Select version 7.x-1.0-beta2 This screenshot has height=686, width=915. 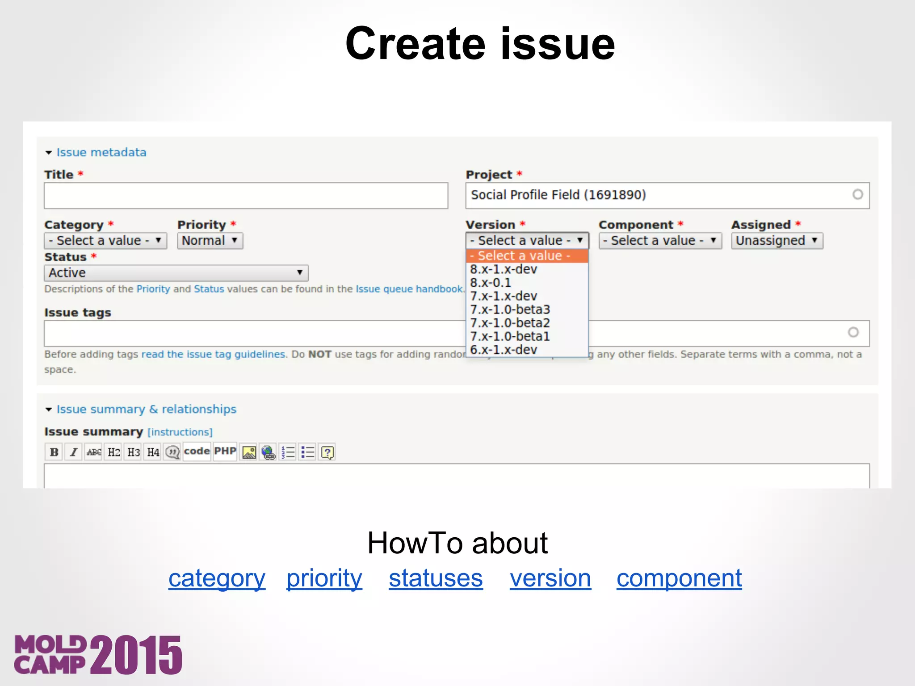tap(527, 323)
